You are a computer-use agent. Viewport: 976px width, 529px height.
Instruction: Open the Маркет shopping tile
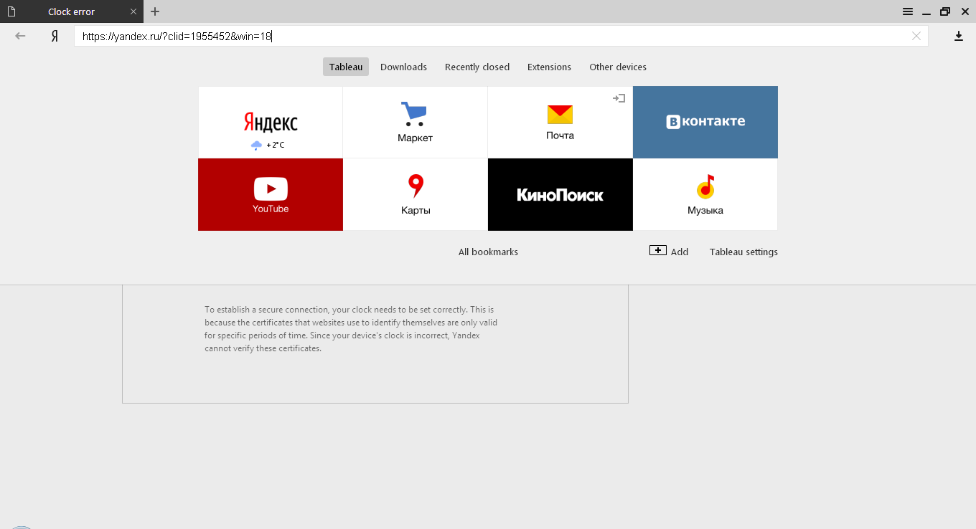coord(415,122)
